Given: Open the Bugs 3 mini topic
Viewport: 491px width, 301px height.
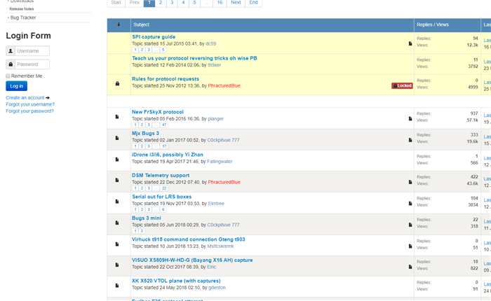Looking at the screenshot, I should (147, 218).
